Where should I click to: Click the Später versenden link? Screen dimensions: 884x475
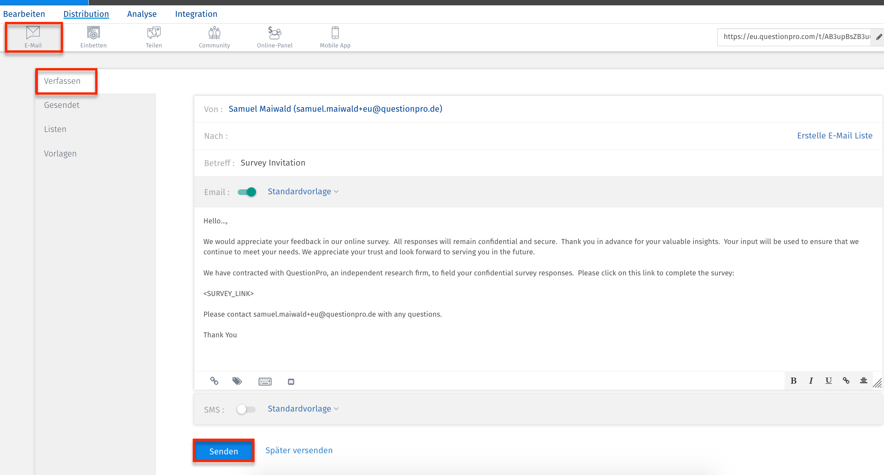click(x=299, y=451)
